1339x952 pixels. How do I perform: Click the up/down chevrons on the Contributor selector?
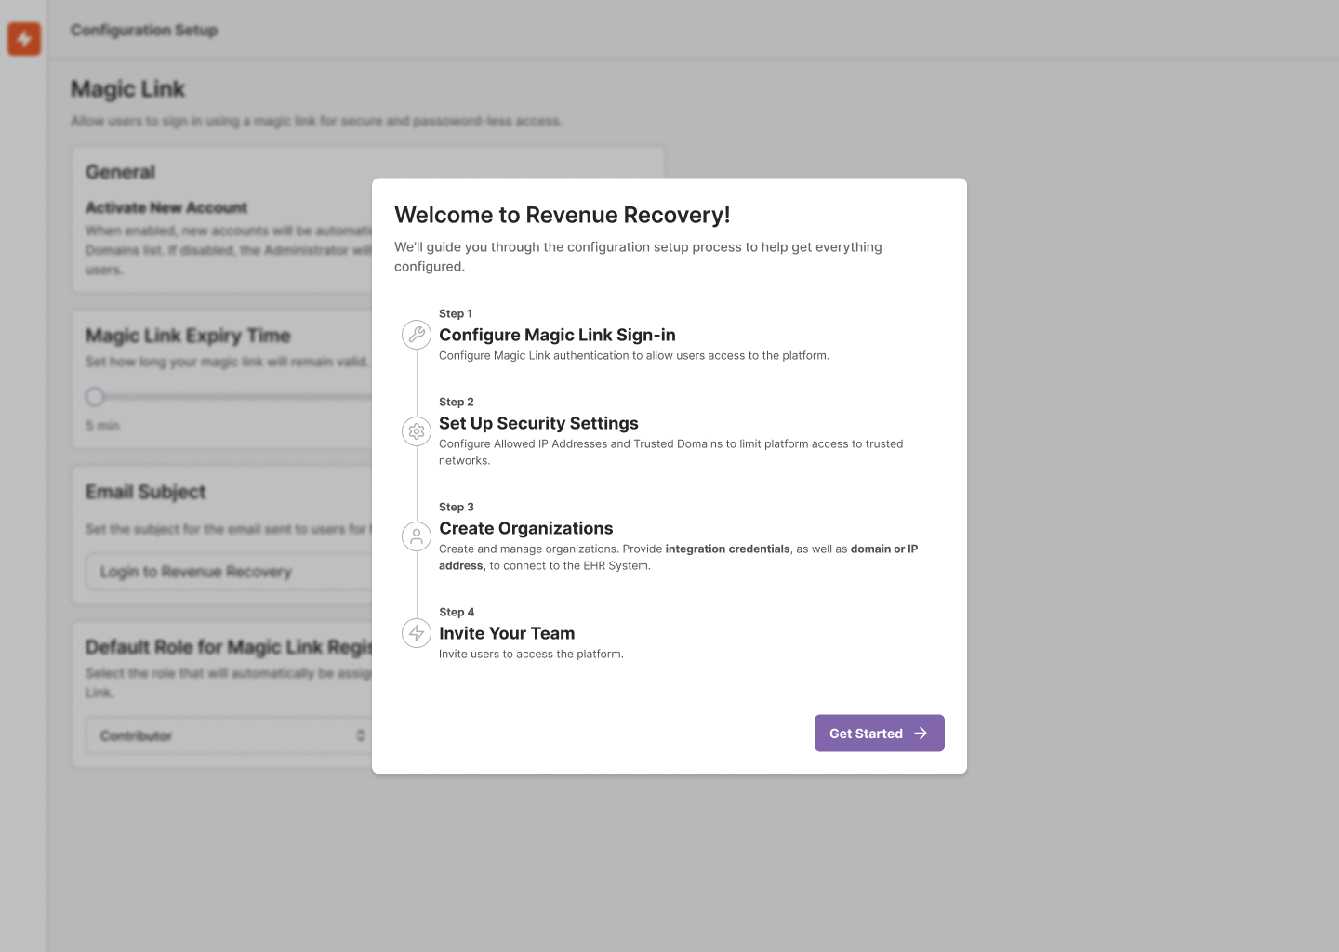click(x=361, y=734)
